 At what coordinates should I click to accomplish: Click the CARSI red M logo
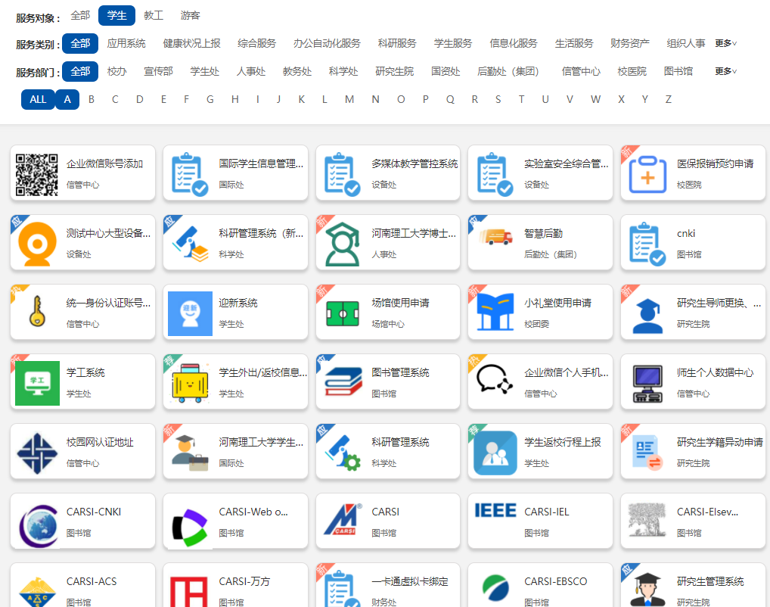click(343, 519)
